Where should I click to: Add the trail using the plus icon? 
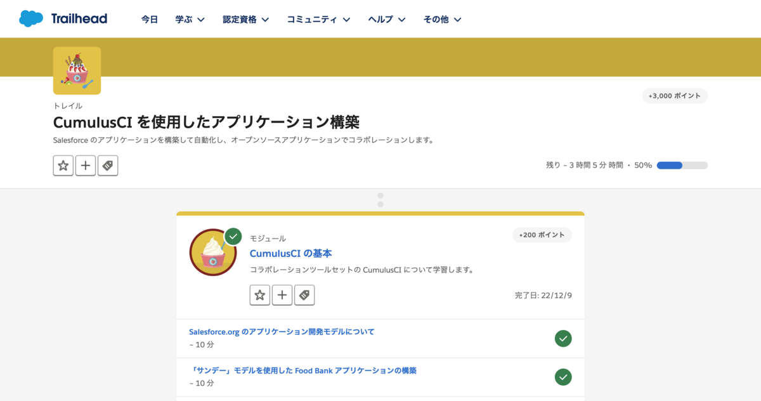coord(86,166)
